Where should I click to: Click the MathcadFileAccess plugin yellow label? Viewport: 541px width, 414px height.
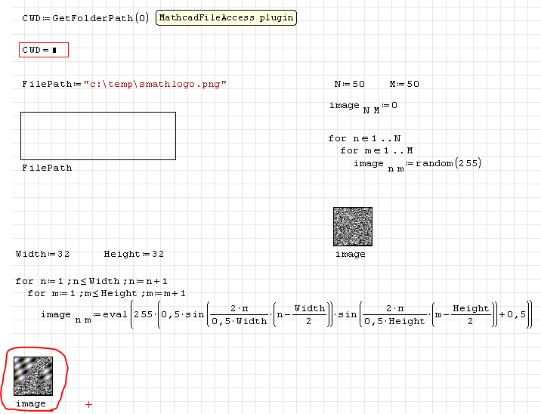pyautogui.click(x=226, y=18)
